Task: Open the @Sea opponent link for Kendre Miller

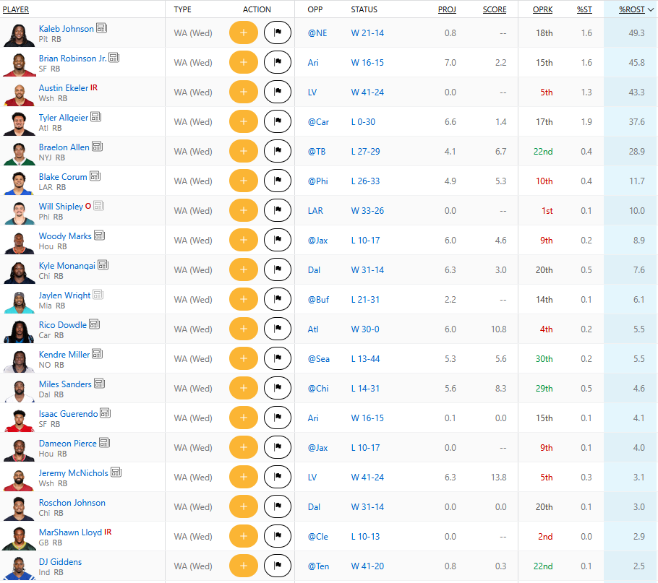Action: coord(318,359)
